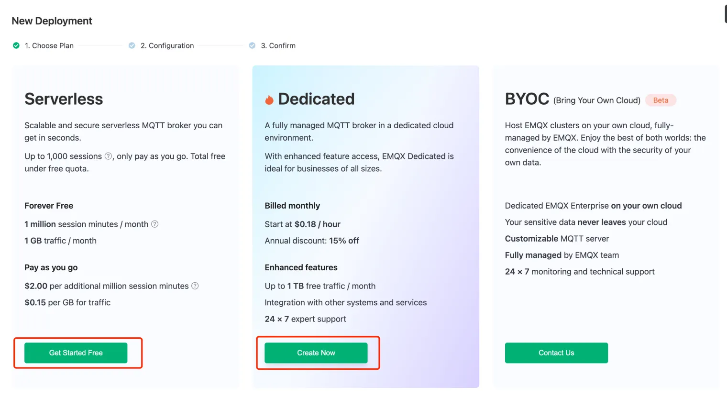Click the Confirm step circle icon
Screen dimensions: 727x398
pyautogui.click(x=252, y=45)
